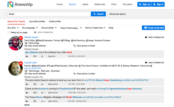
Task: Open Sort by Tweet time dropdown
Action: coord(95,28)
